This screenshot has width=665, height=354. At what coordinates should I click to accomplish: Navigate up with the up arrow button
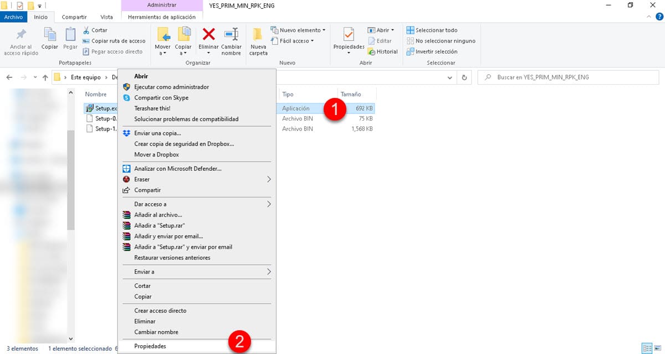pyautogui.click(x=45, y=77)
